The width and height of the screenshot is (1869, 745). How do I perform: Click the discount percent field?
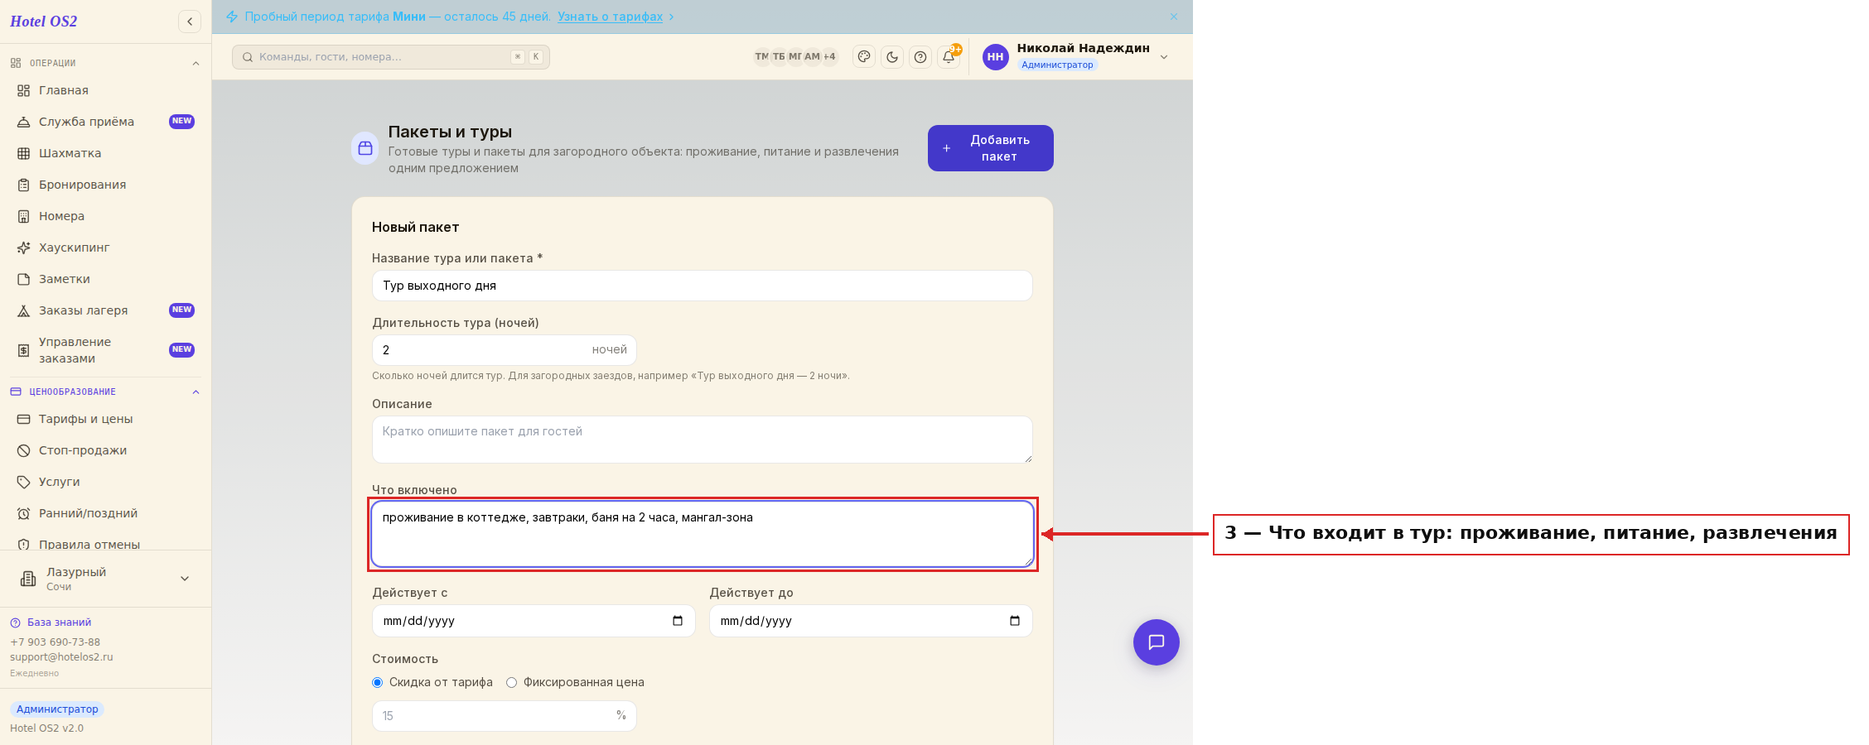coord(505,716)
